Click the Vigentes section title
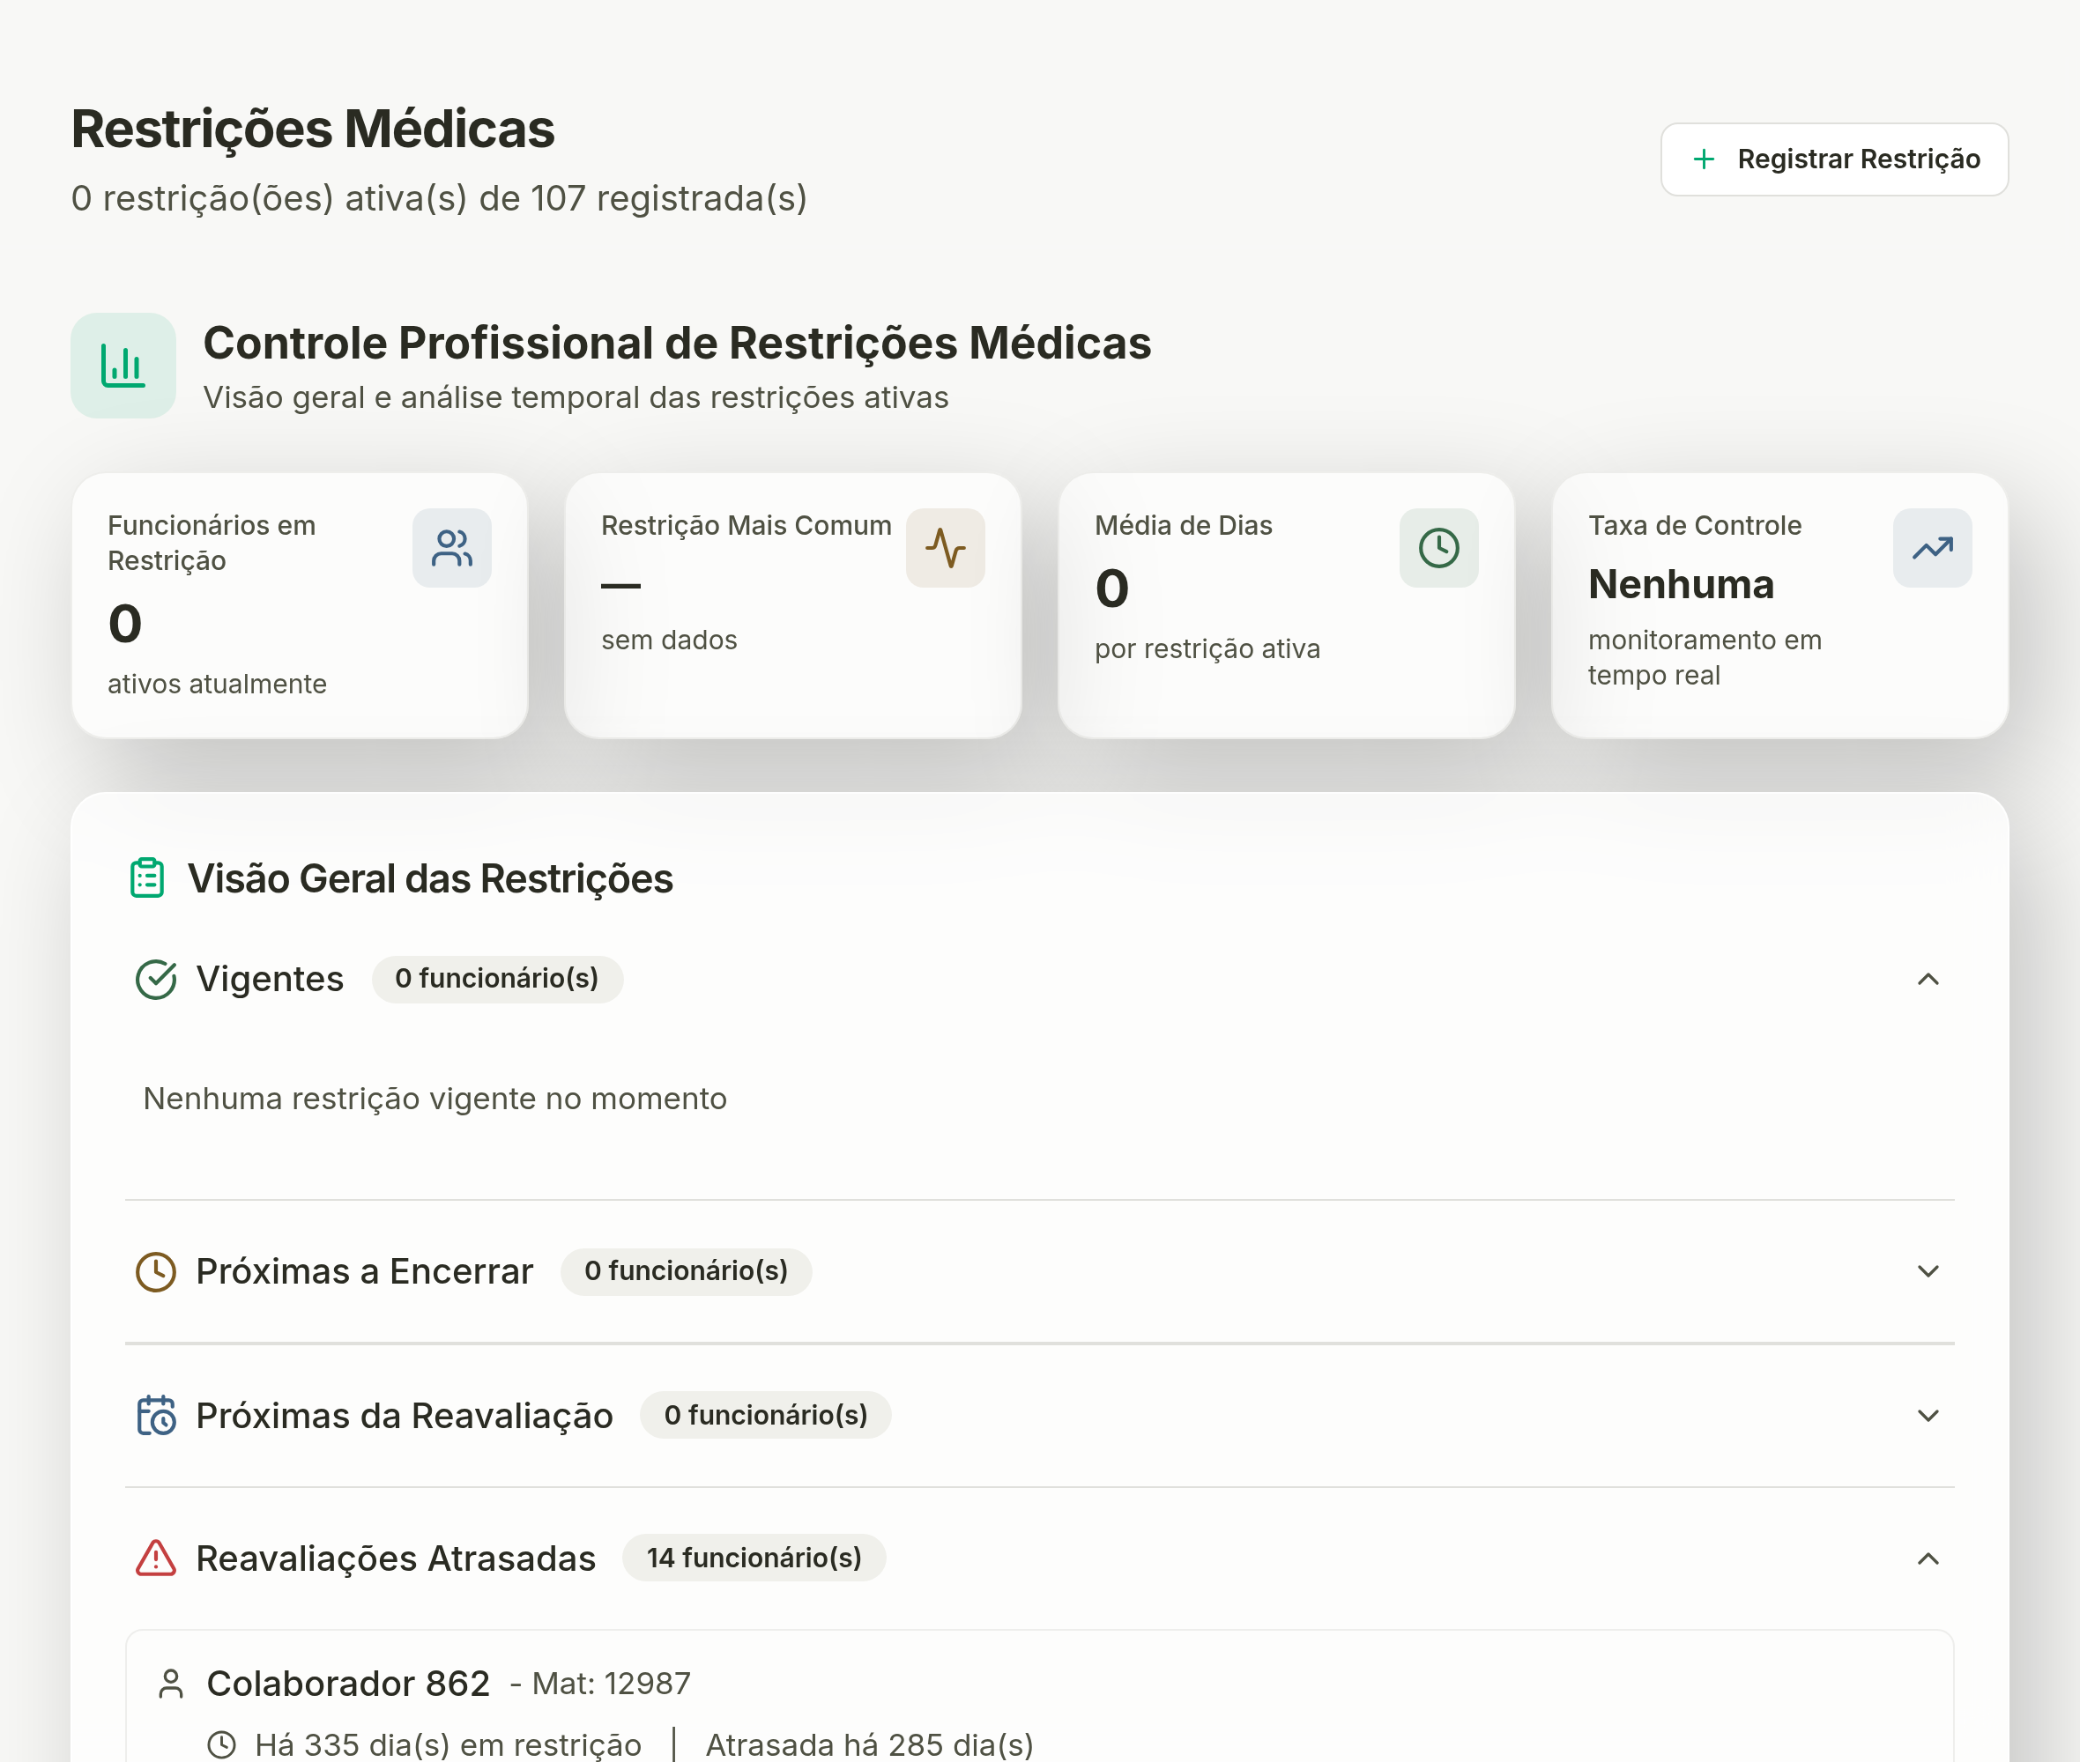Viewport: 2080px width, 1762px height. (270, 979)
